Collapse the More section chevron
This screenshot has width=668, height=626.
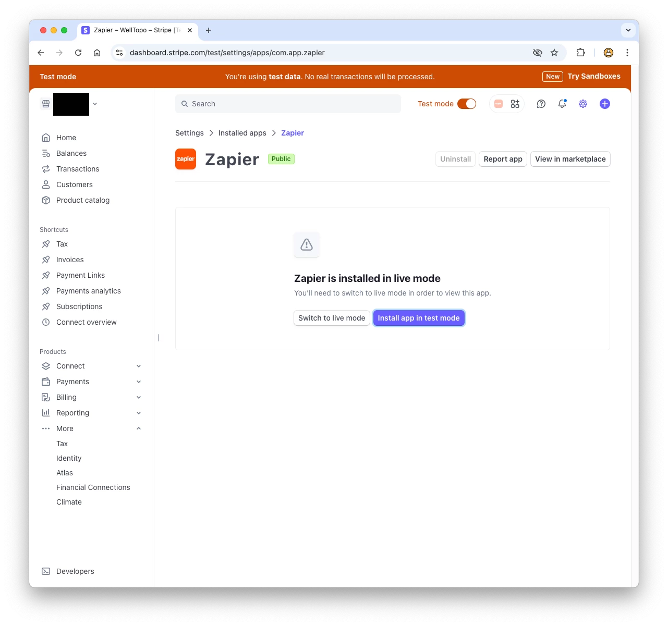(139, 428)
